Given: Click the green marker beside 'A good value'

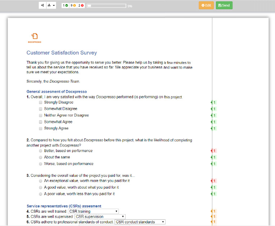Looking at the screenshot, I should tap(213, 187).
